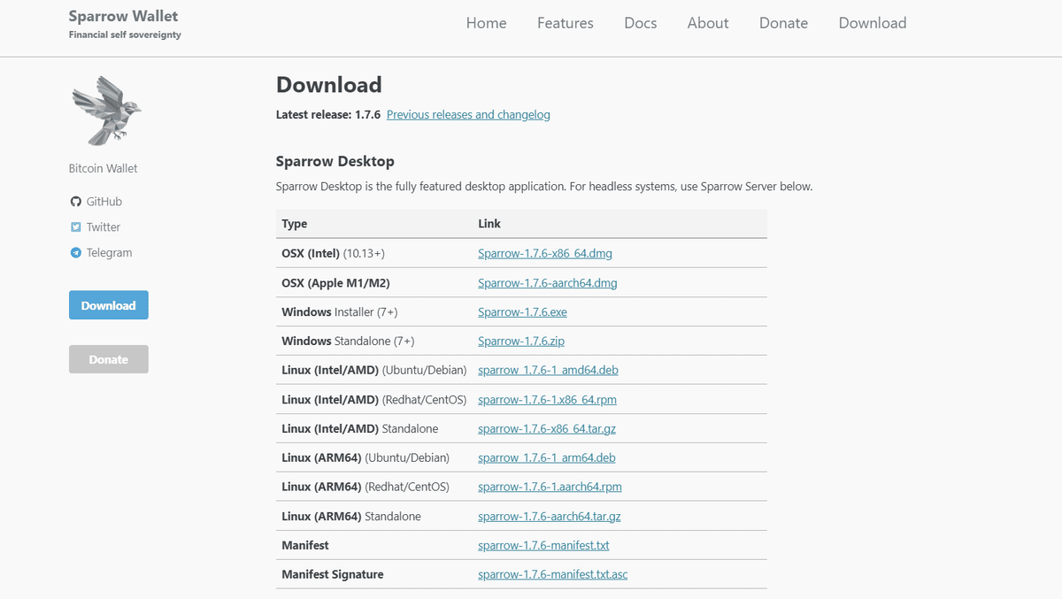Open sparrow-1.7.6-manifest.txt.asc link
The width and height of the screenshot is (1062, 599).
pyautogui.click(x=553, y=575)
